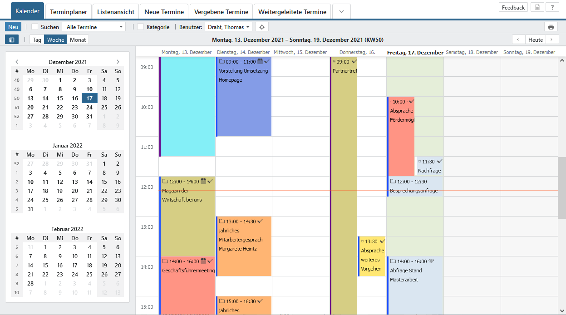The width and height of the screenshot is (566, 315).
Task: Click the crosshair icon next to user dropdown
Action: [262, 27]
